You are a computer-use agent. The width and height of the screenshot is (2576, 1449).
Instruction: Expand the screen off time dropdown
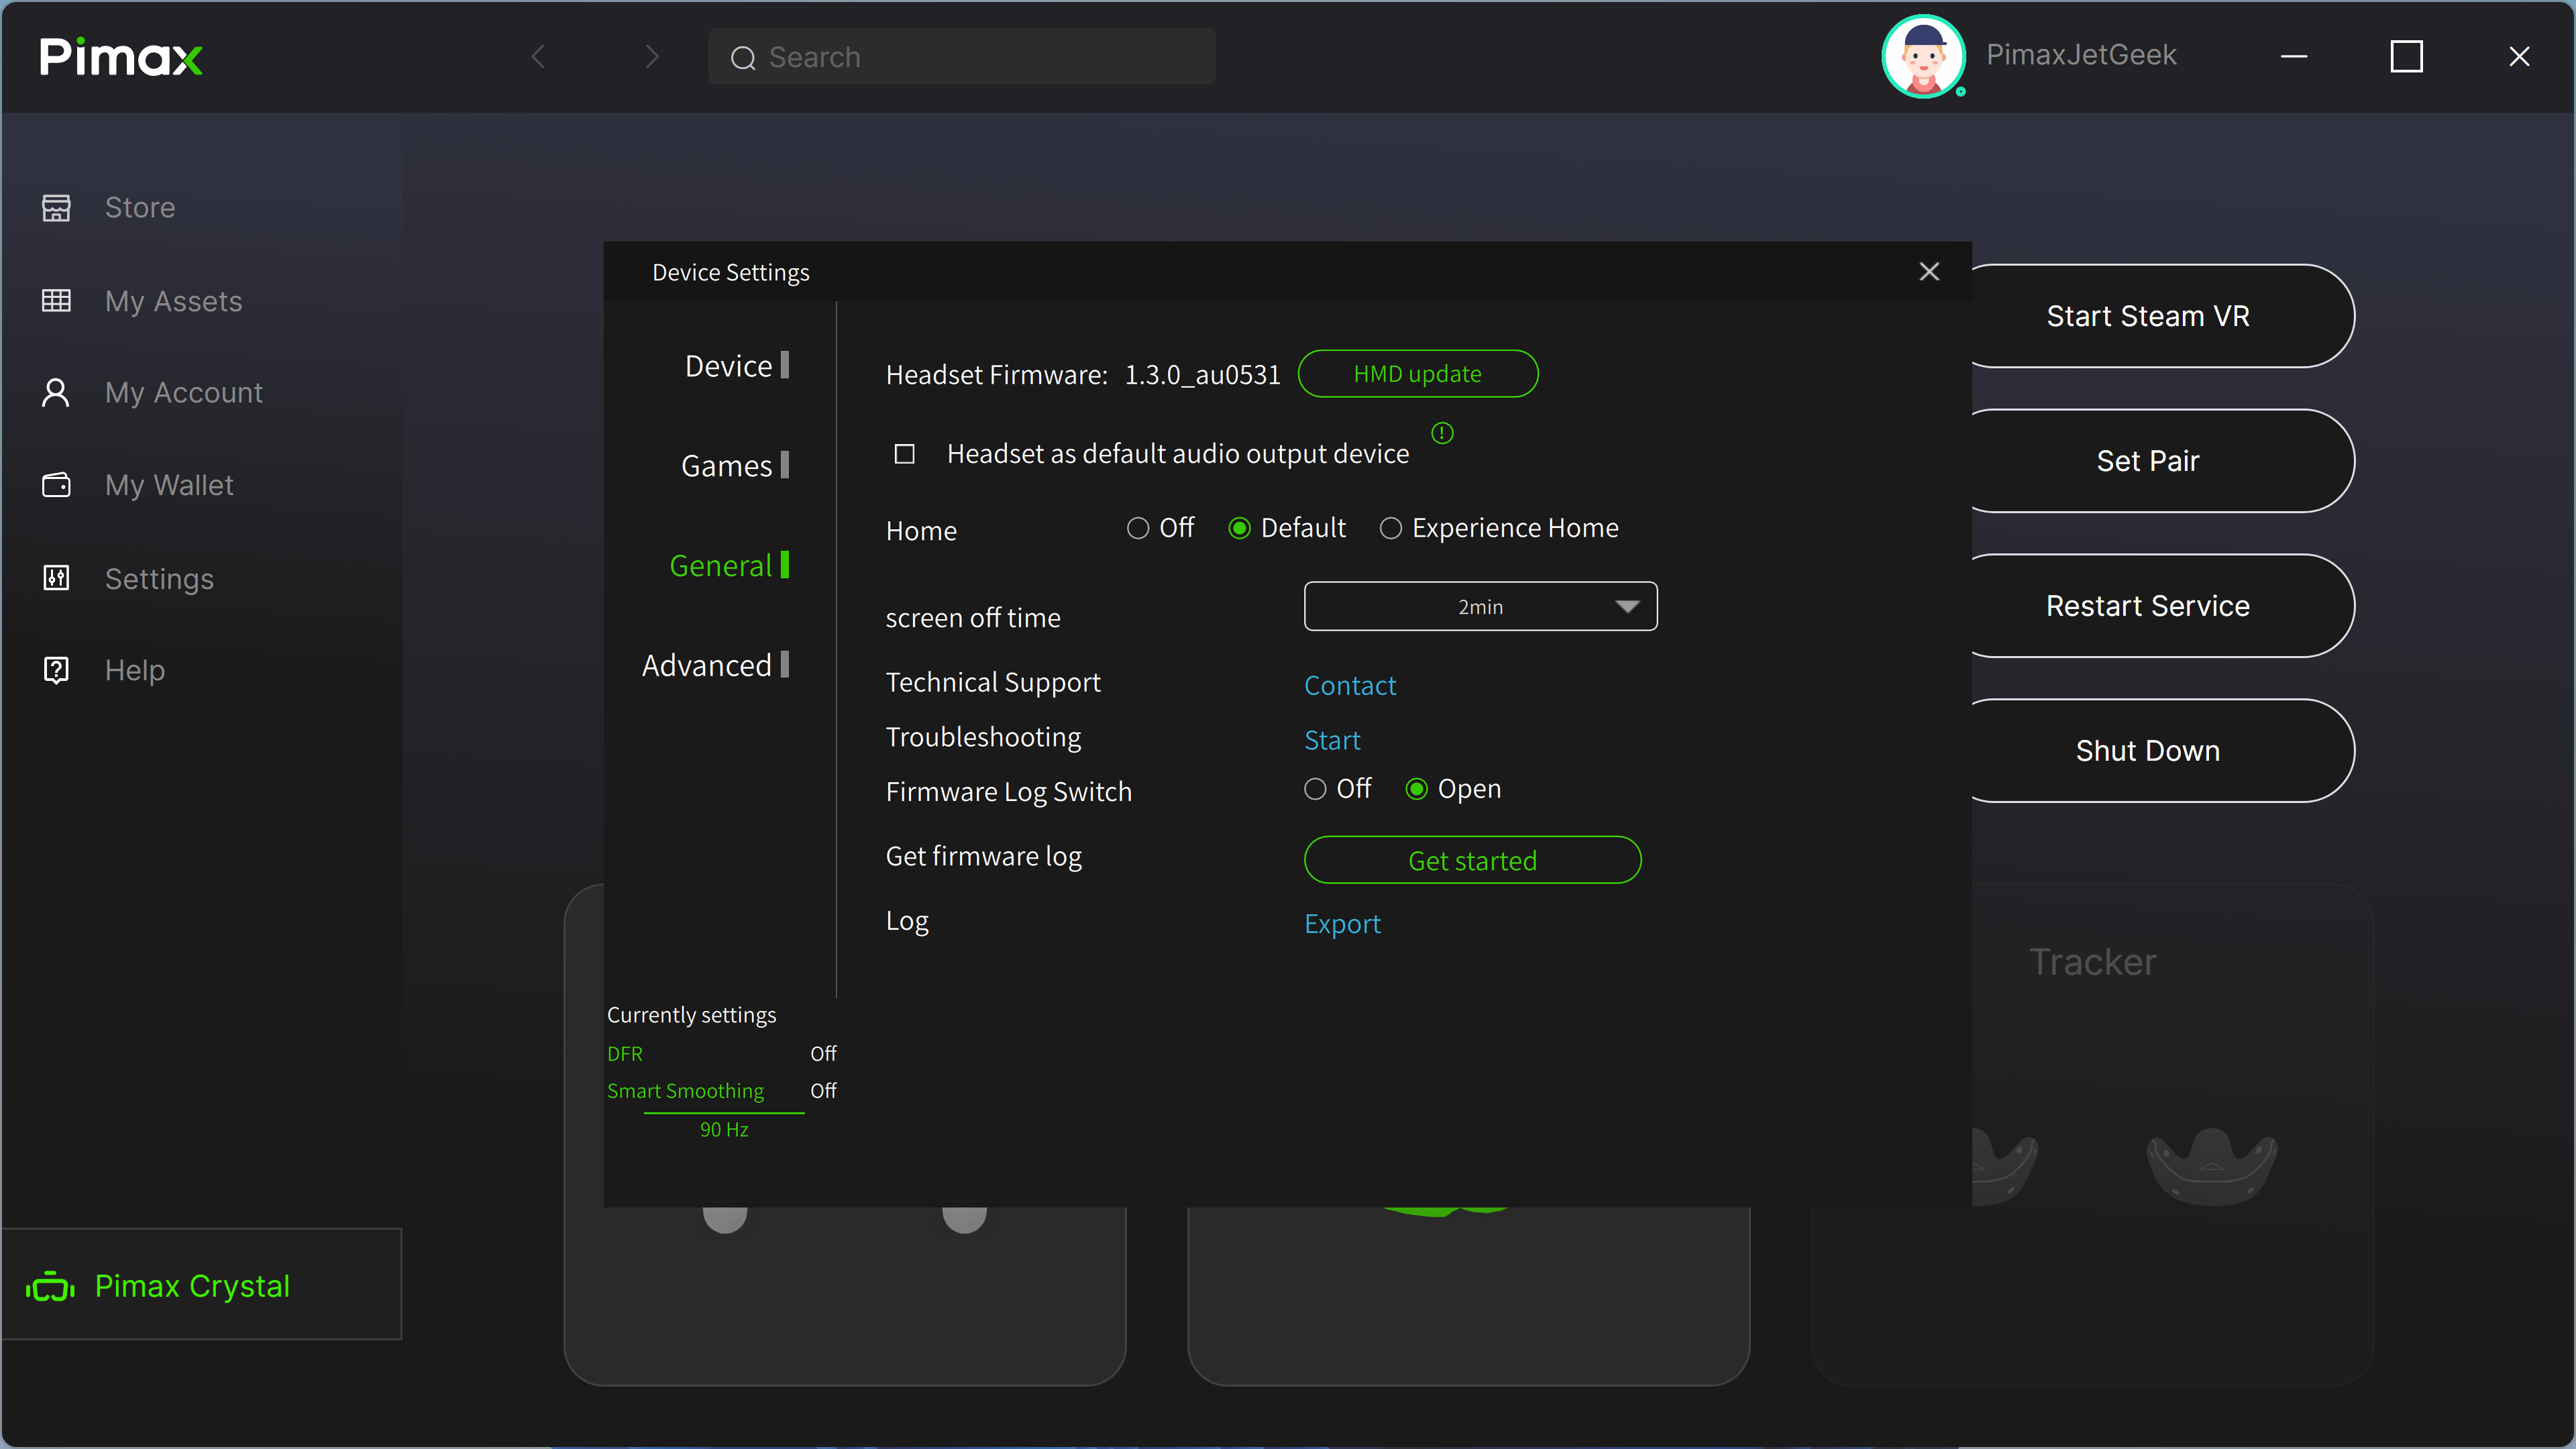point(1480,606)
